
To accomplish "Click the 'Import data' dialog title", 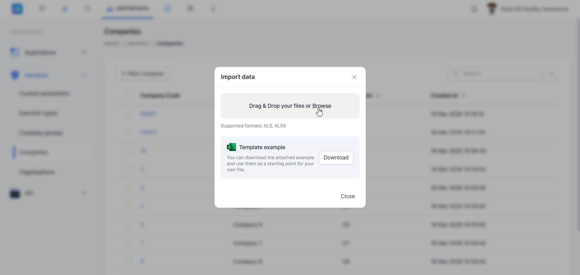I will point(238,77).
